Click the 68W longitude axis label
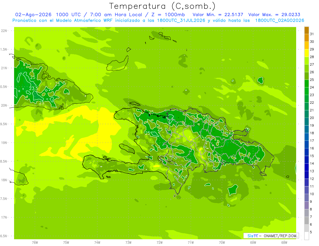Viewport: 319px width, 246px height. point(284,242)
